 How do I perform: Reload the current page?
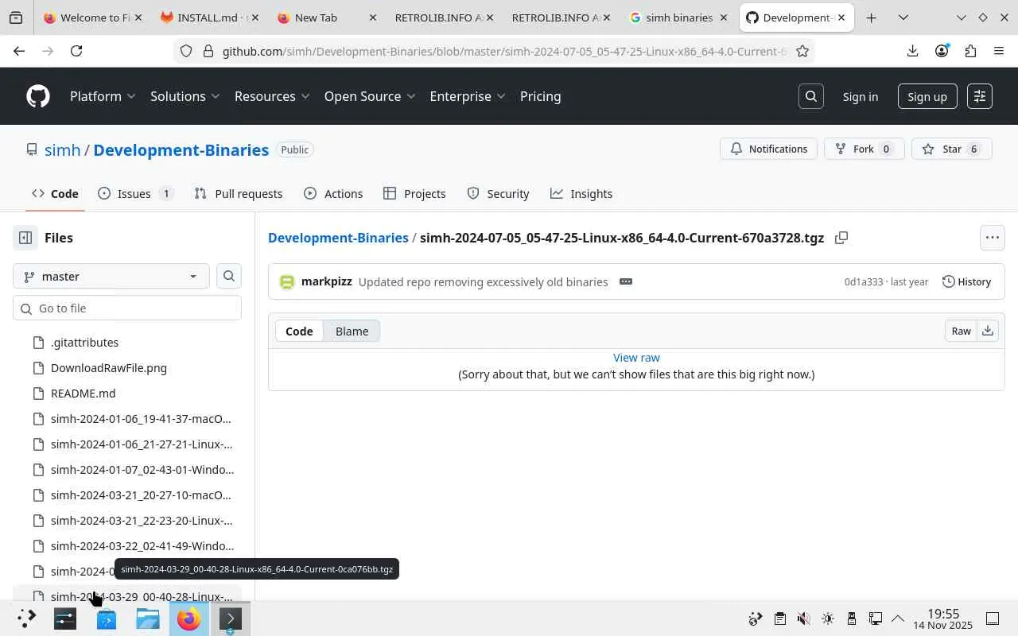76,51
